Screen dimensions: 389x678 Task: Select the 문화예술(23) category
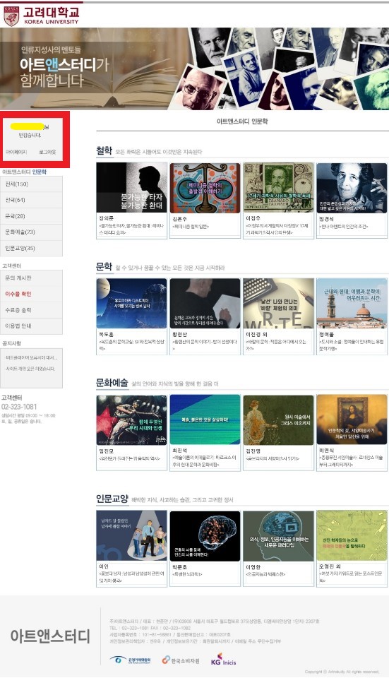point(32,232)
